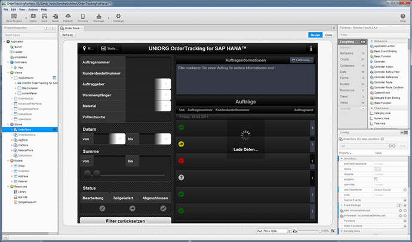Image resolution: width=412 pixels, height=242 pixels.
Task: Click the info icon in app title bar
Action: (311, 48)
